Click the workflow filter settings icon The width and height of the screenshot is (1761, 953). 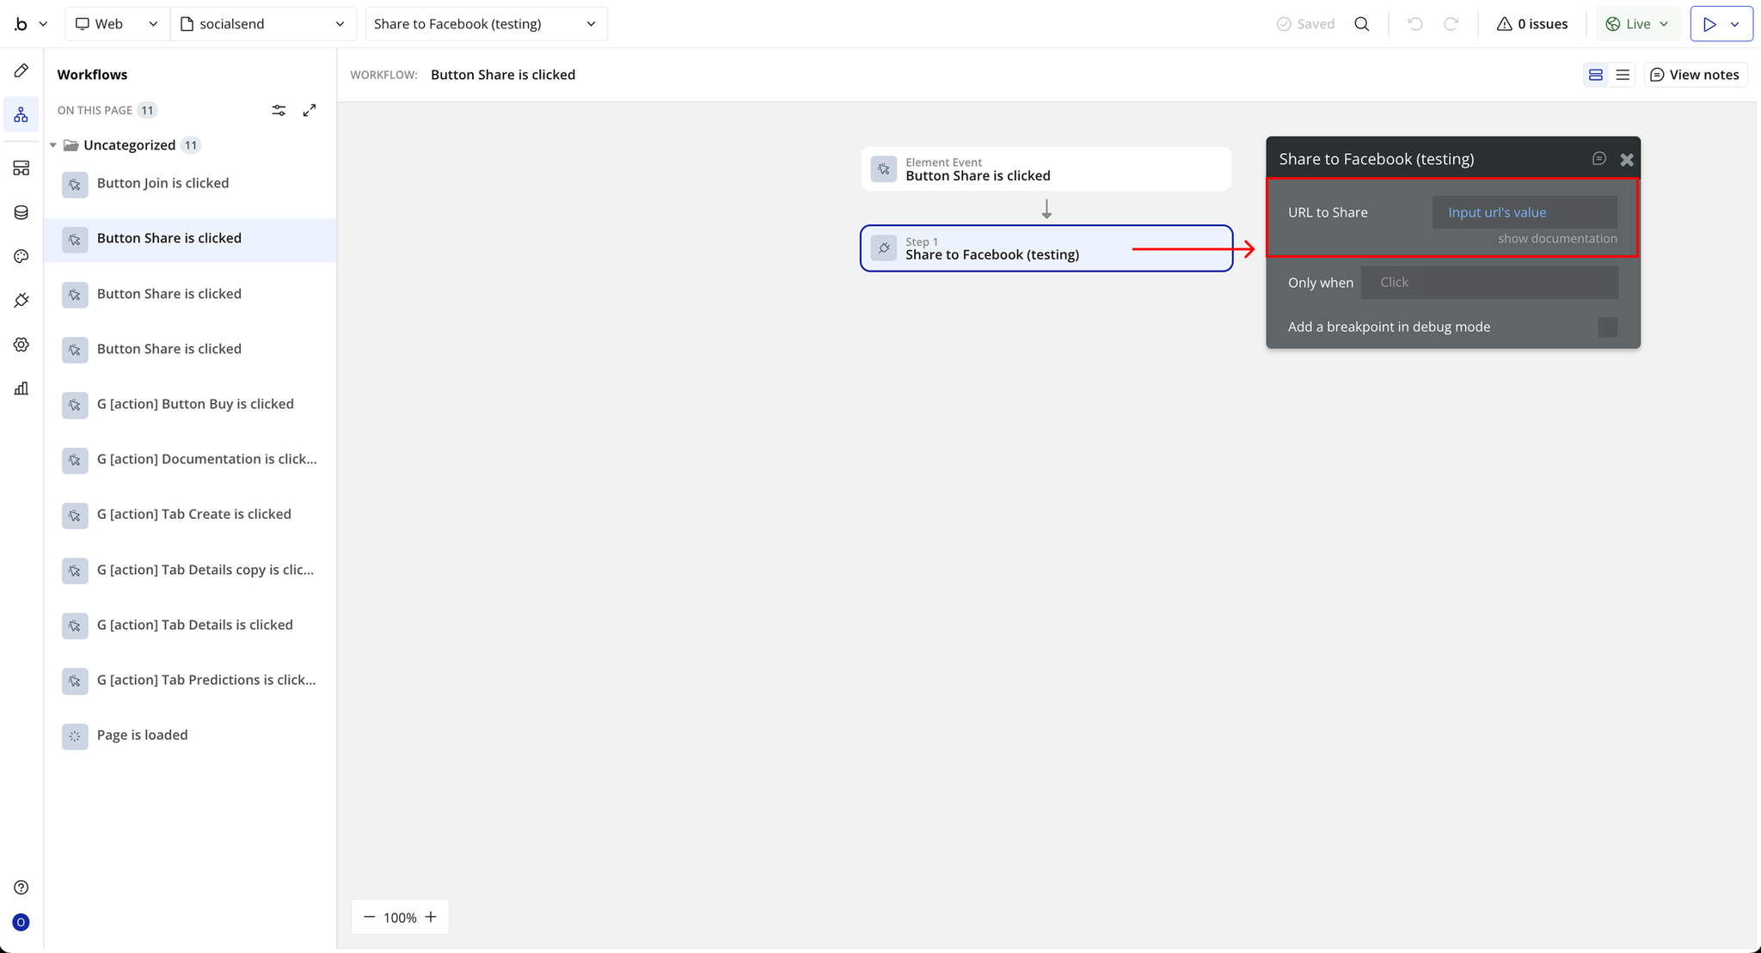(279, 110)
